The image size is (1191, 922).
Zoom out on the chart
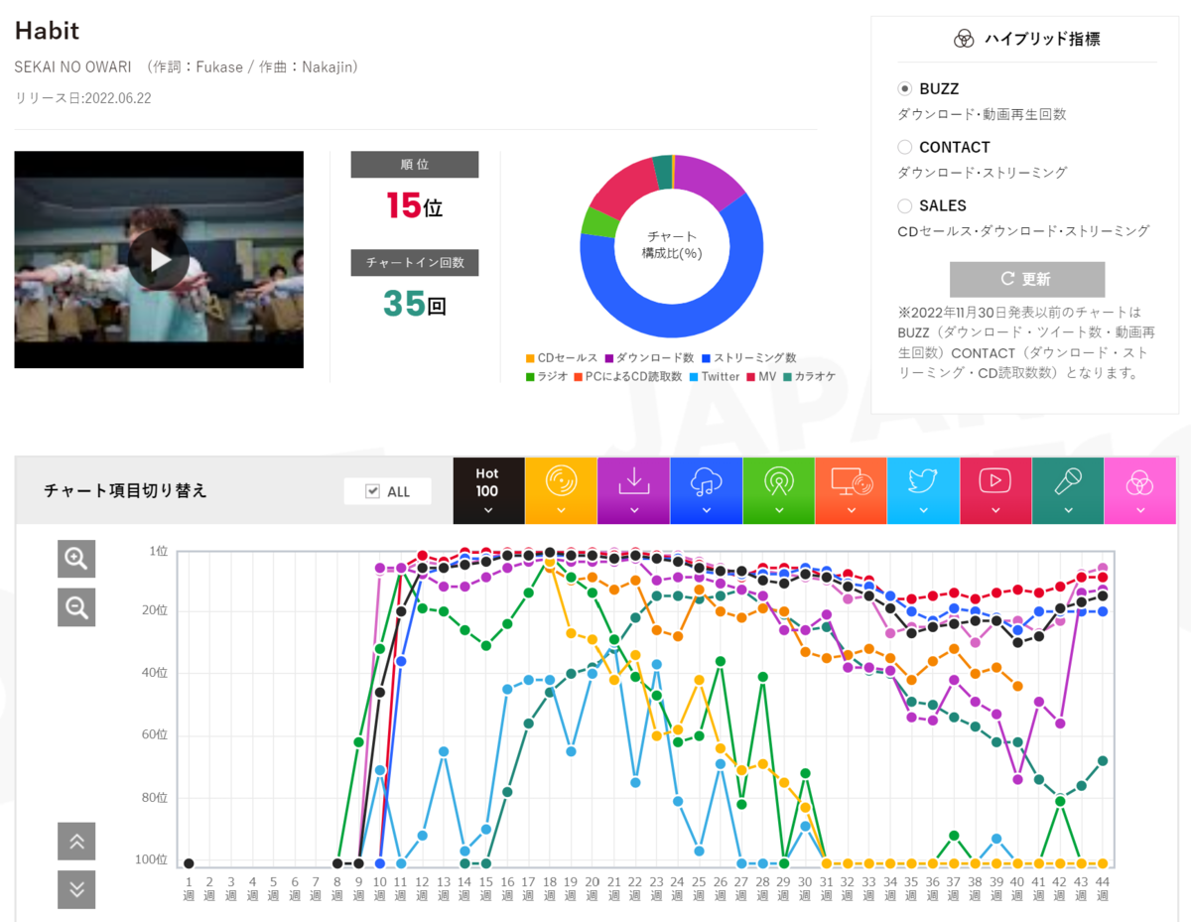pyautogui.click(x=76, y=606)
